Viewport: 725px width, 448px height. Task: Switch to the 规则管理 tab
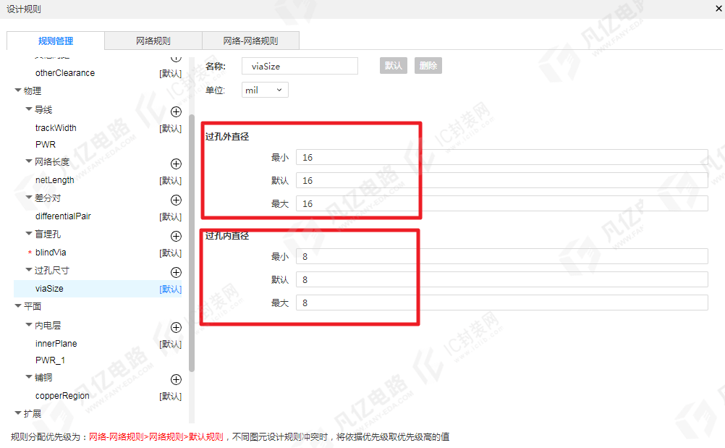point(56,41)
